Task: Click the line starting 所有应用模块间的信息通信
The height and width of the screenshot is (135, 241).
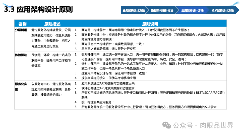Action: [x=153, y=95]
